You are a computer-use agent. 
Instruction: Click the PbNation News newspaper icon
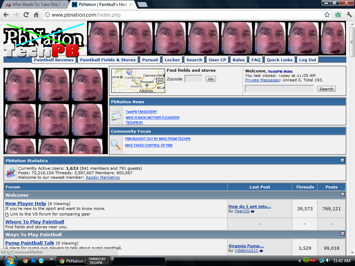tap(116, 116)
